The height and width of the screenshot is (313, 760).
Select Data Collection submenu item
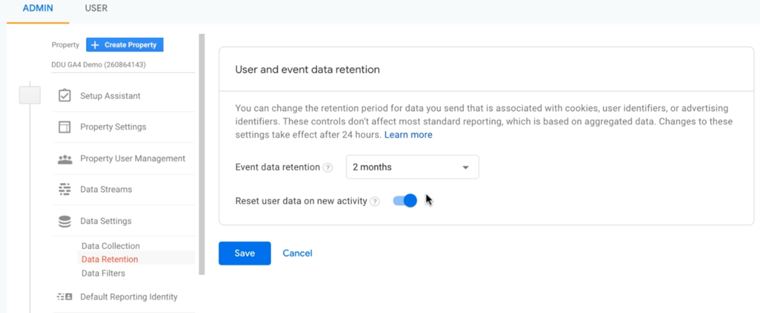coord(111,246)
